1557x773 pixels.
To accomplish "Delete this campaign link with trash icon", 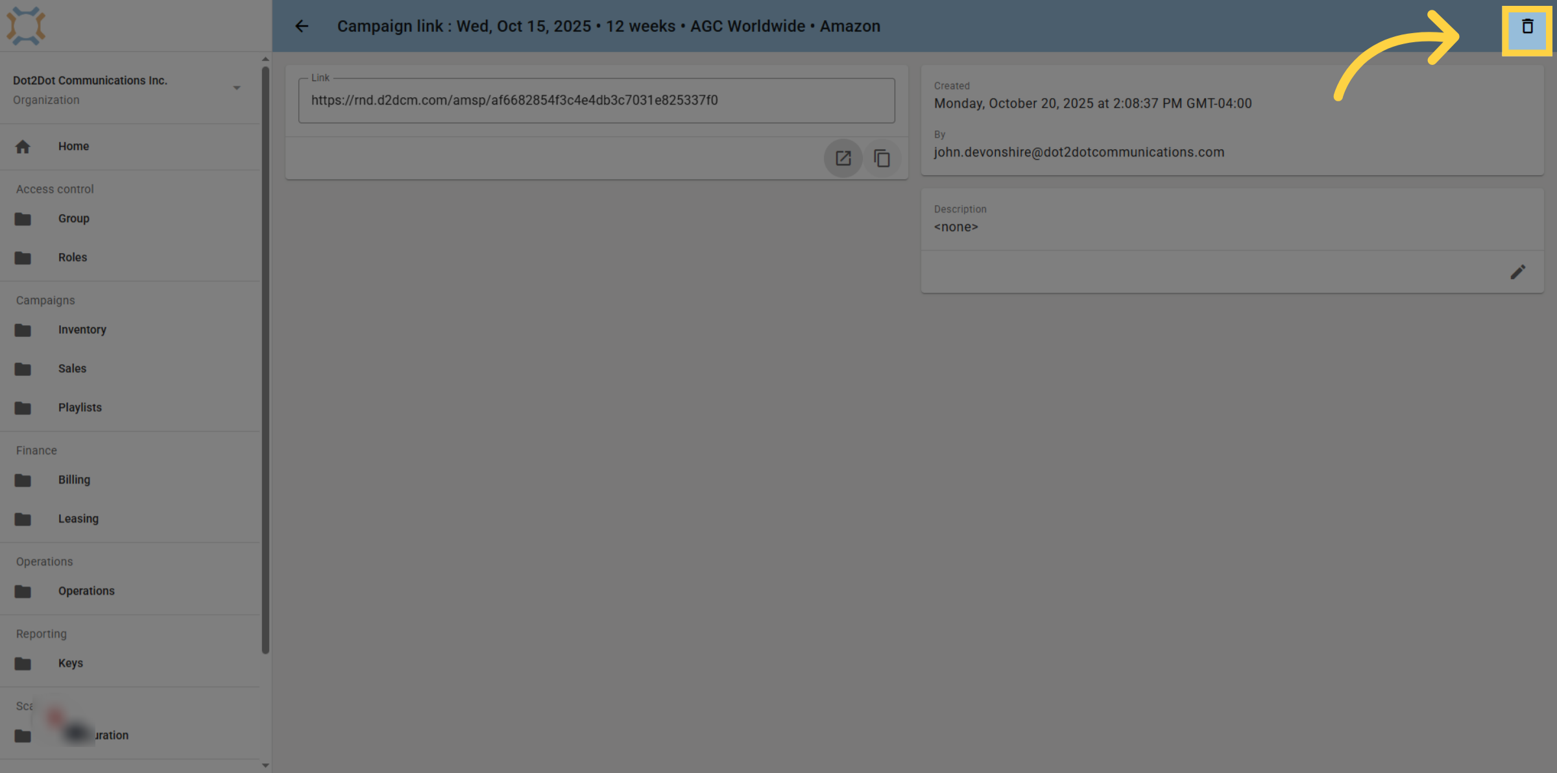I will (x=1527, y=27).
